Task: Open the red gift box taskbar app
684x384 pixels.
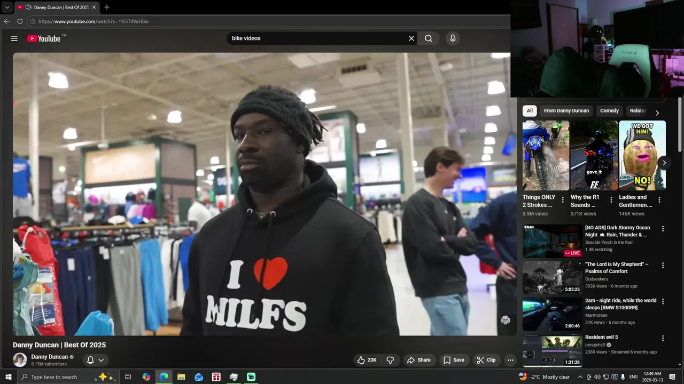Action: coord(216,377)
